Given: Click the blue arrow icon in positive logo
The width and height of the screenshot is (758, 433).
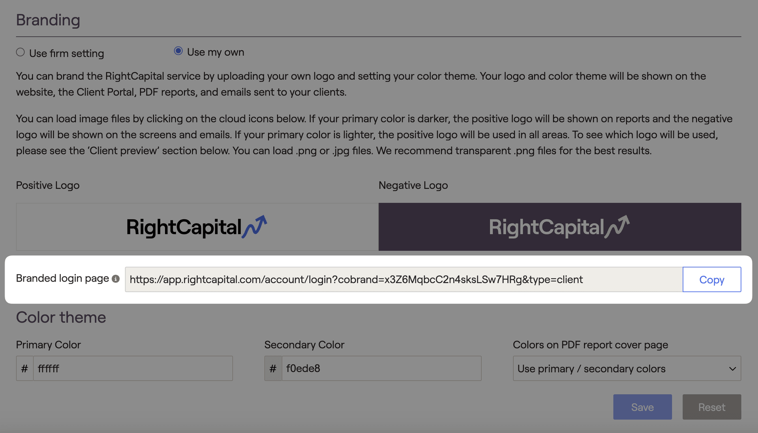Looking at the screenshot, I should pos(255,226).
